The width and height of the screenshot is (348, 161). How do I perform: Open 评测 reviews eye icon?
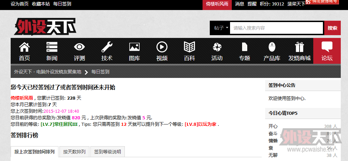tap(79, 47)
